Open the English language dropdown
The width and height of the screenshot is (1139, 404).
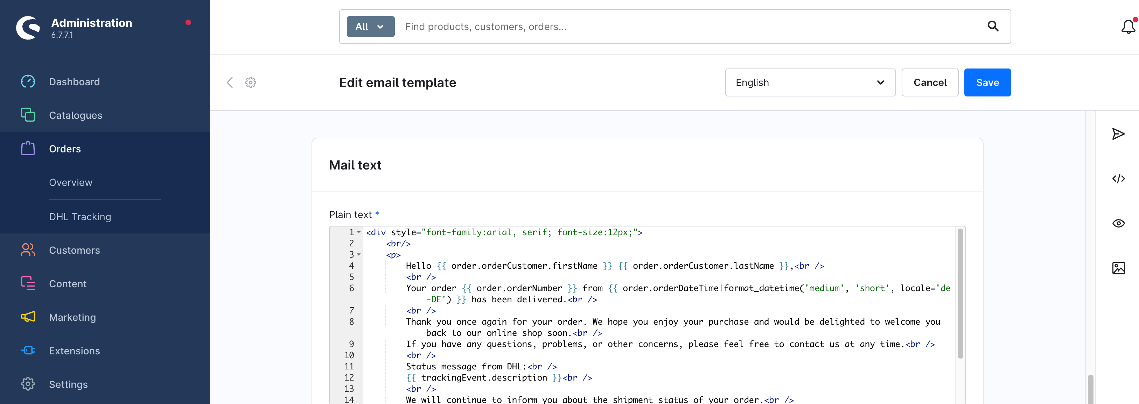810,82
